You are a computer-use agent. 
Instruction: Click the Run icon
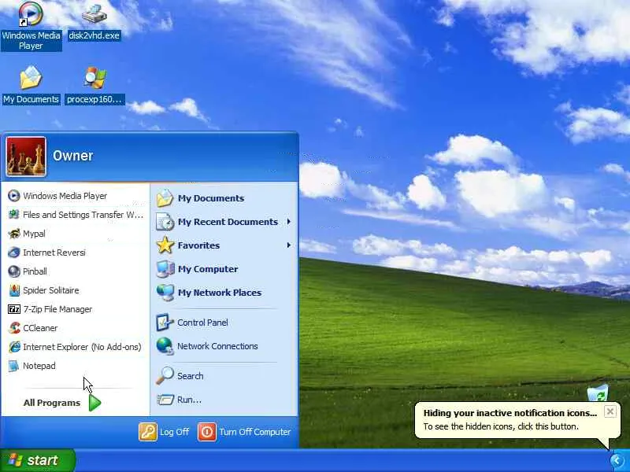[165, 400]
